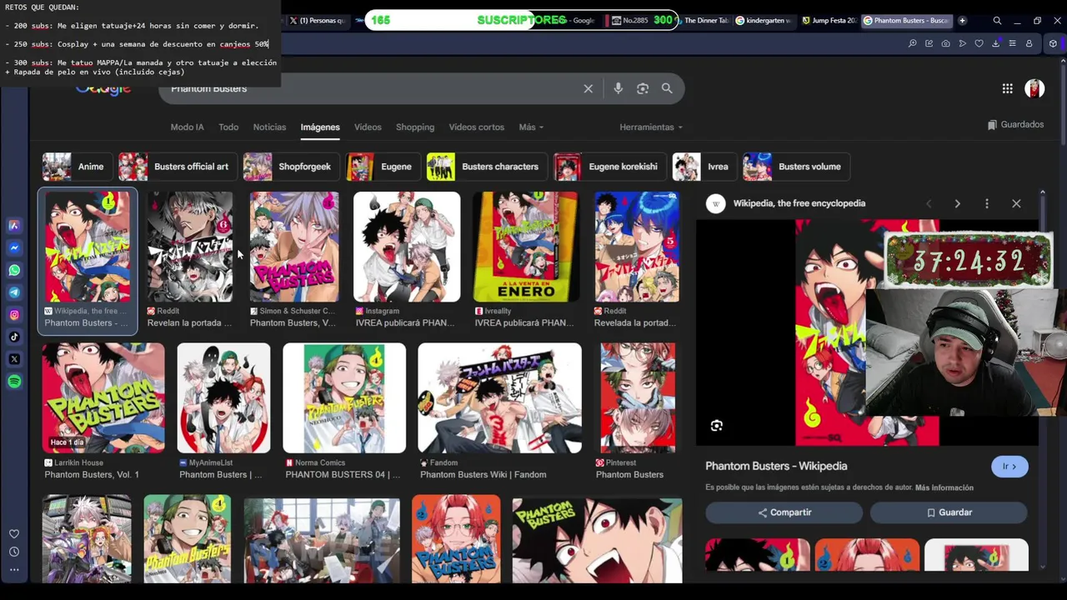The height and width of the screenshot is (600, 1067).
Task: Expand the Herramientas dropdown
Action: (651, 127)
